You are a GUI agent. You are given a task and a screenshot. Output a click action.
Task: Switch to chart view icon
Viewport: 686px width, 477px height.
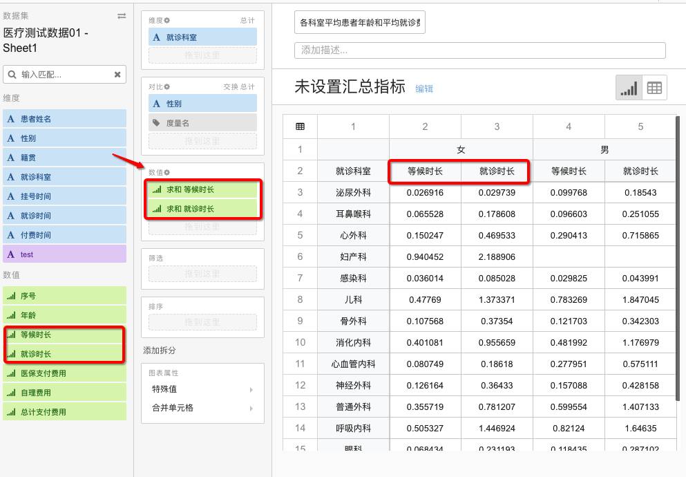click(629, 88)
